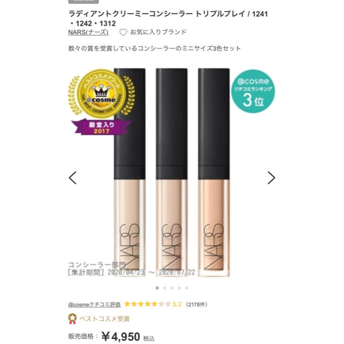Open the ベストコスメ受賞 award text

(104, 319)
